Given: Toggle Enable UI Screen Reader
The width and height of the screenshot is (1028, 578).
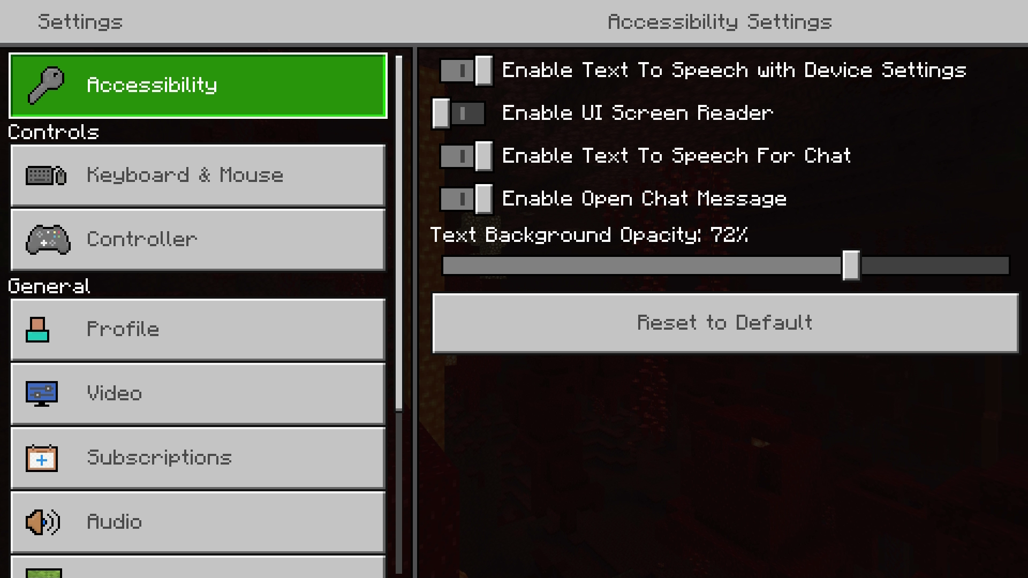Looking at the screenshot, I should pyautogui.click(x=458, y=113).
